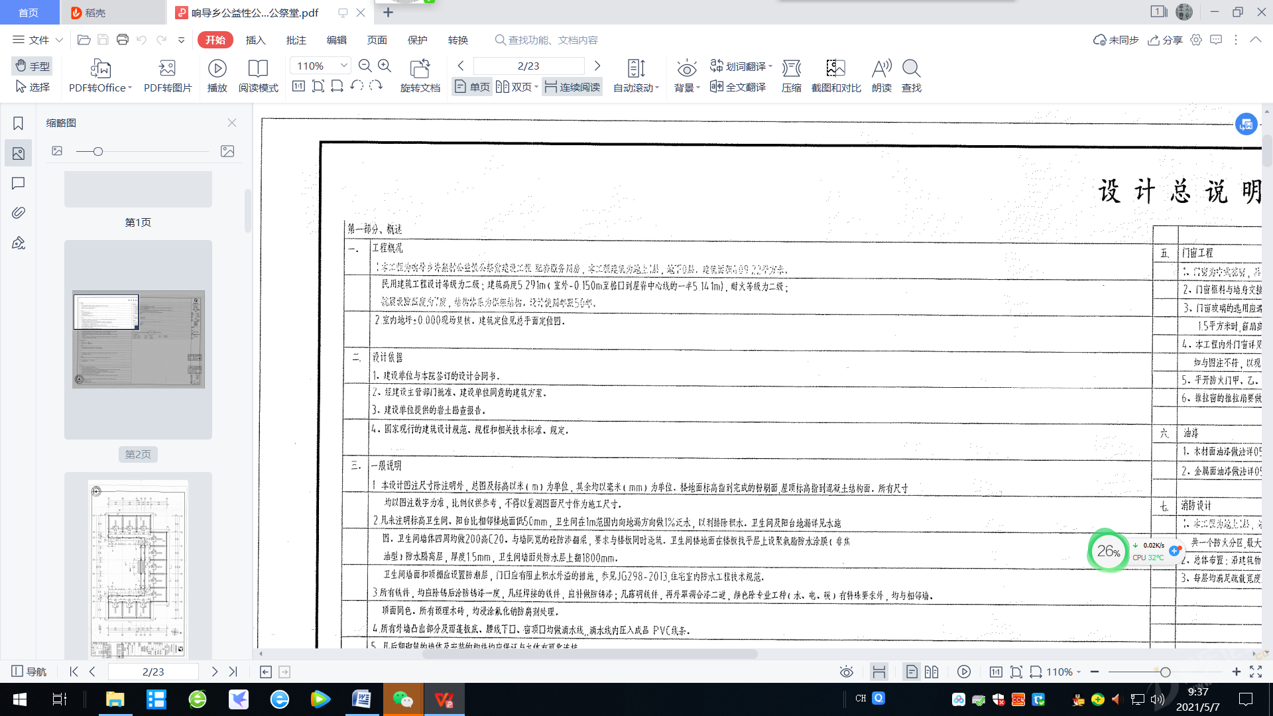
Task: Expand 自动滚动 dropdown
Action: pos(657,88)
